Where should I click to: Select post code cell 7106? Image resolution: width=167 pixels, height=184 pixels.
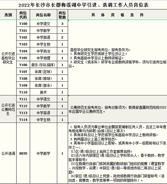coord(23,65)
